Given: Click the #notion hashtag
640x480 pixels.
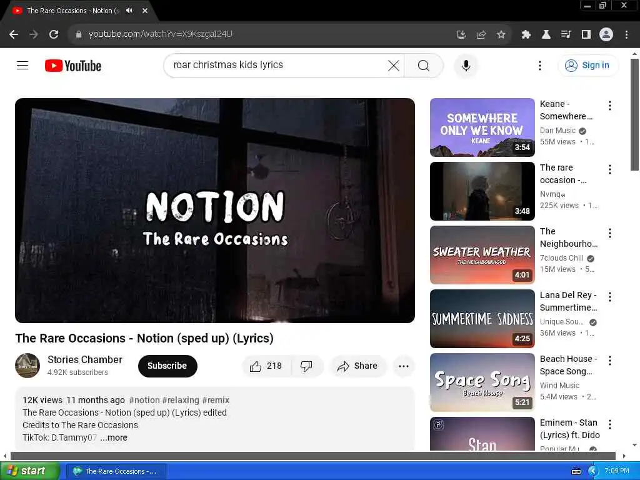Looking at the screenshot, I should coord(144,400).
